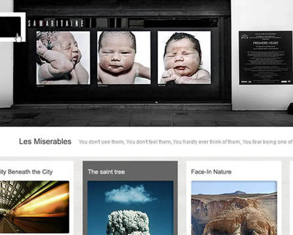Open The saint tree card title
Screen dimensions: 293x235
pos(106,172)
